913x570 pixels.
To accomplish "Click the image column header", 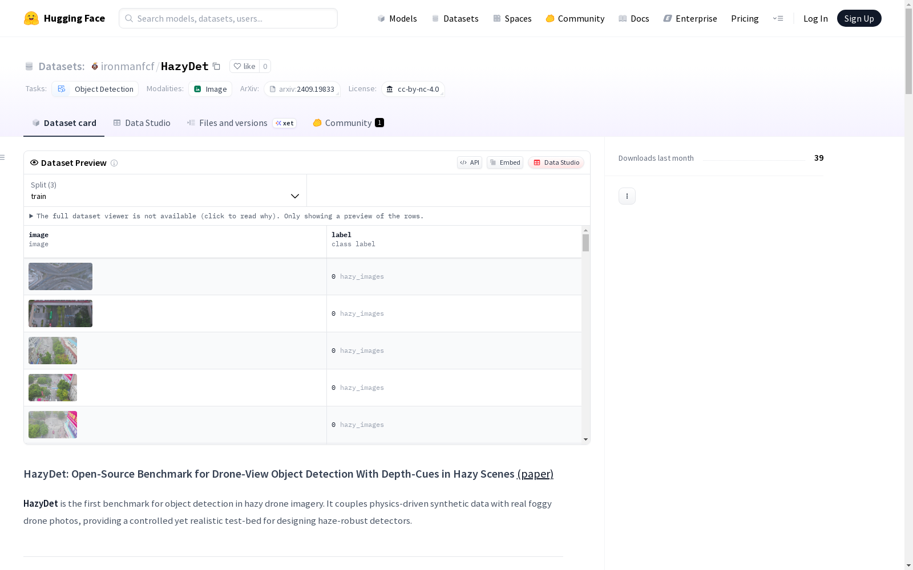I will pos(175,242).
